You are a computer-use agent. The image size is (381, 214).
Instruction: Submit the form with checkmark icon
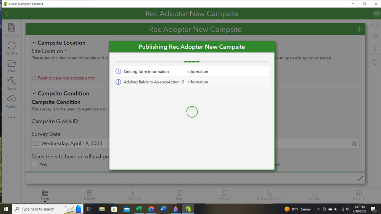click(x=360, y=178)
